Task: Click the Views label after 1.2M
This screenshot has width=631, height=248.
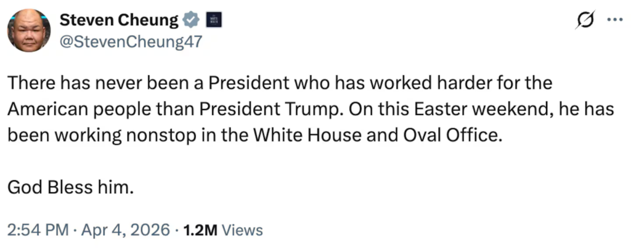Action: point(242,230)
